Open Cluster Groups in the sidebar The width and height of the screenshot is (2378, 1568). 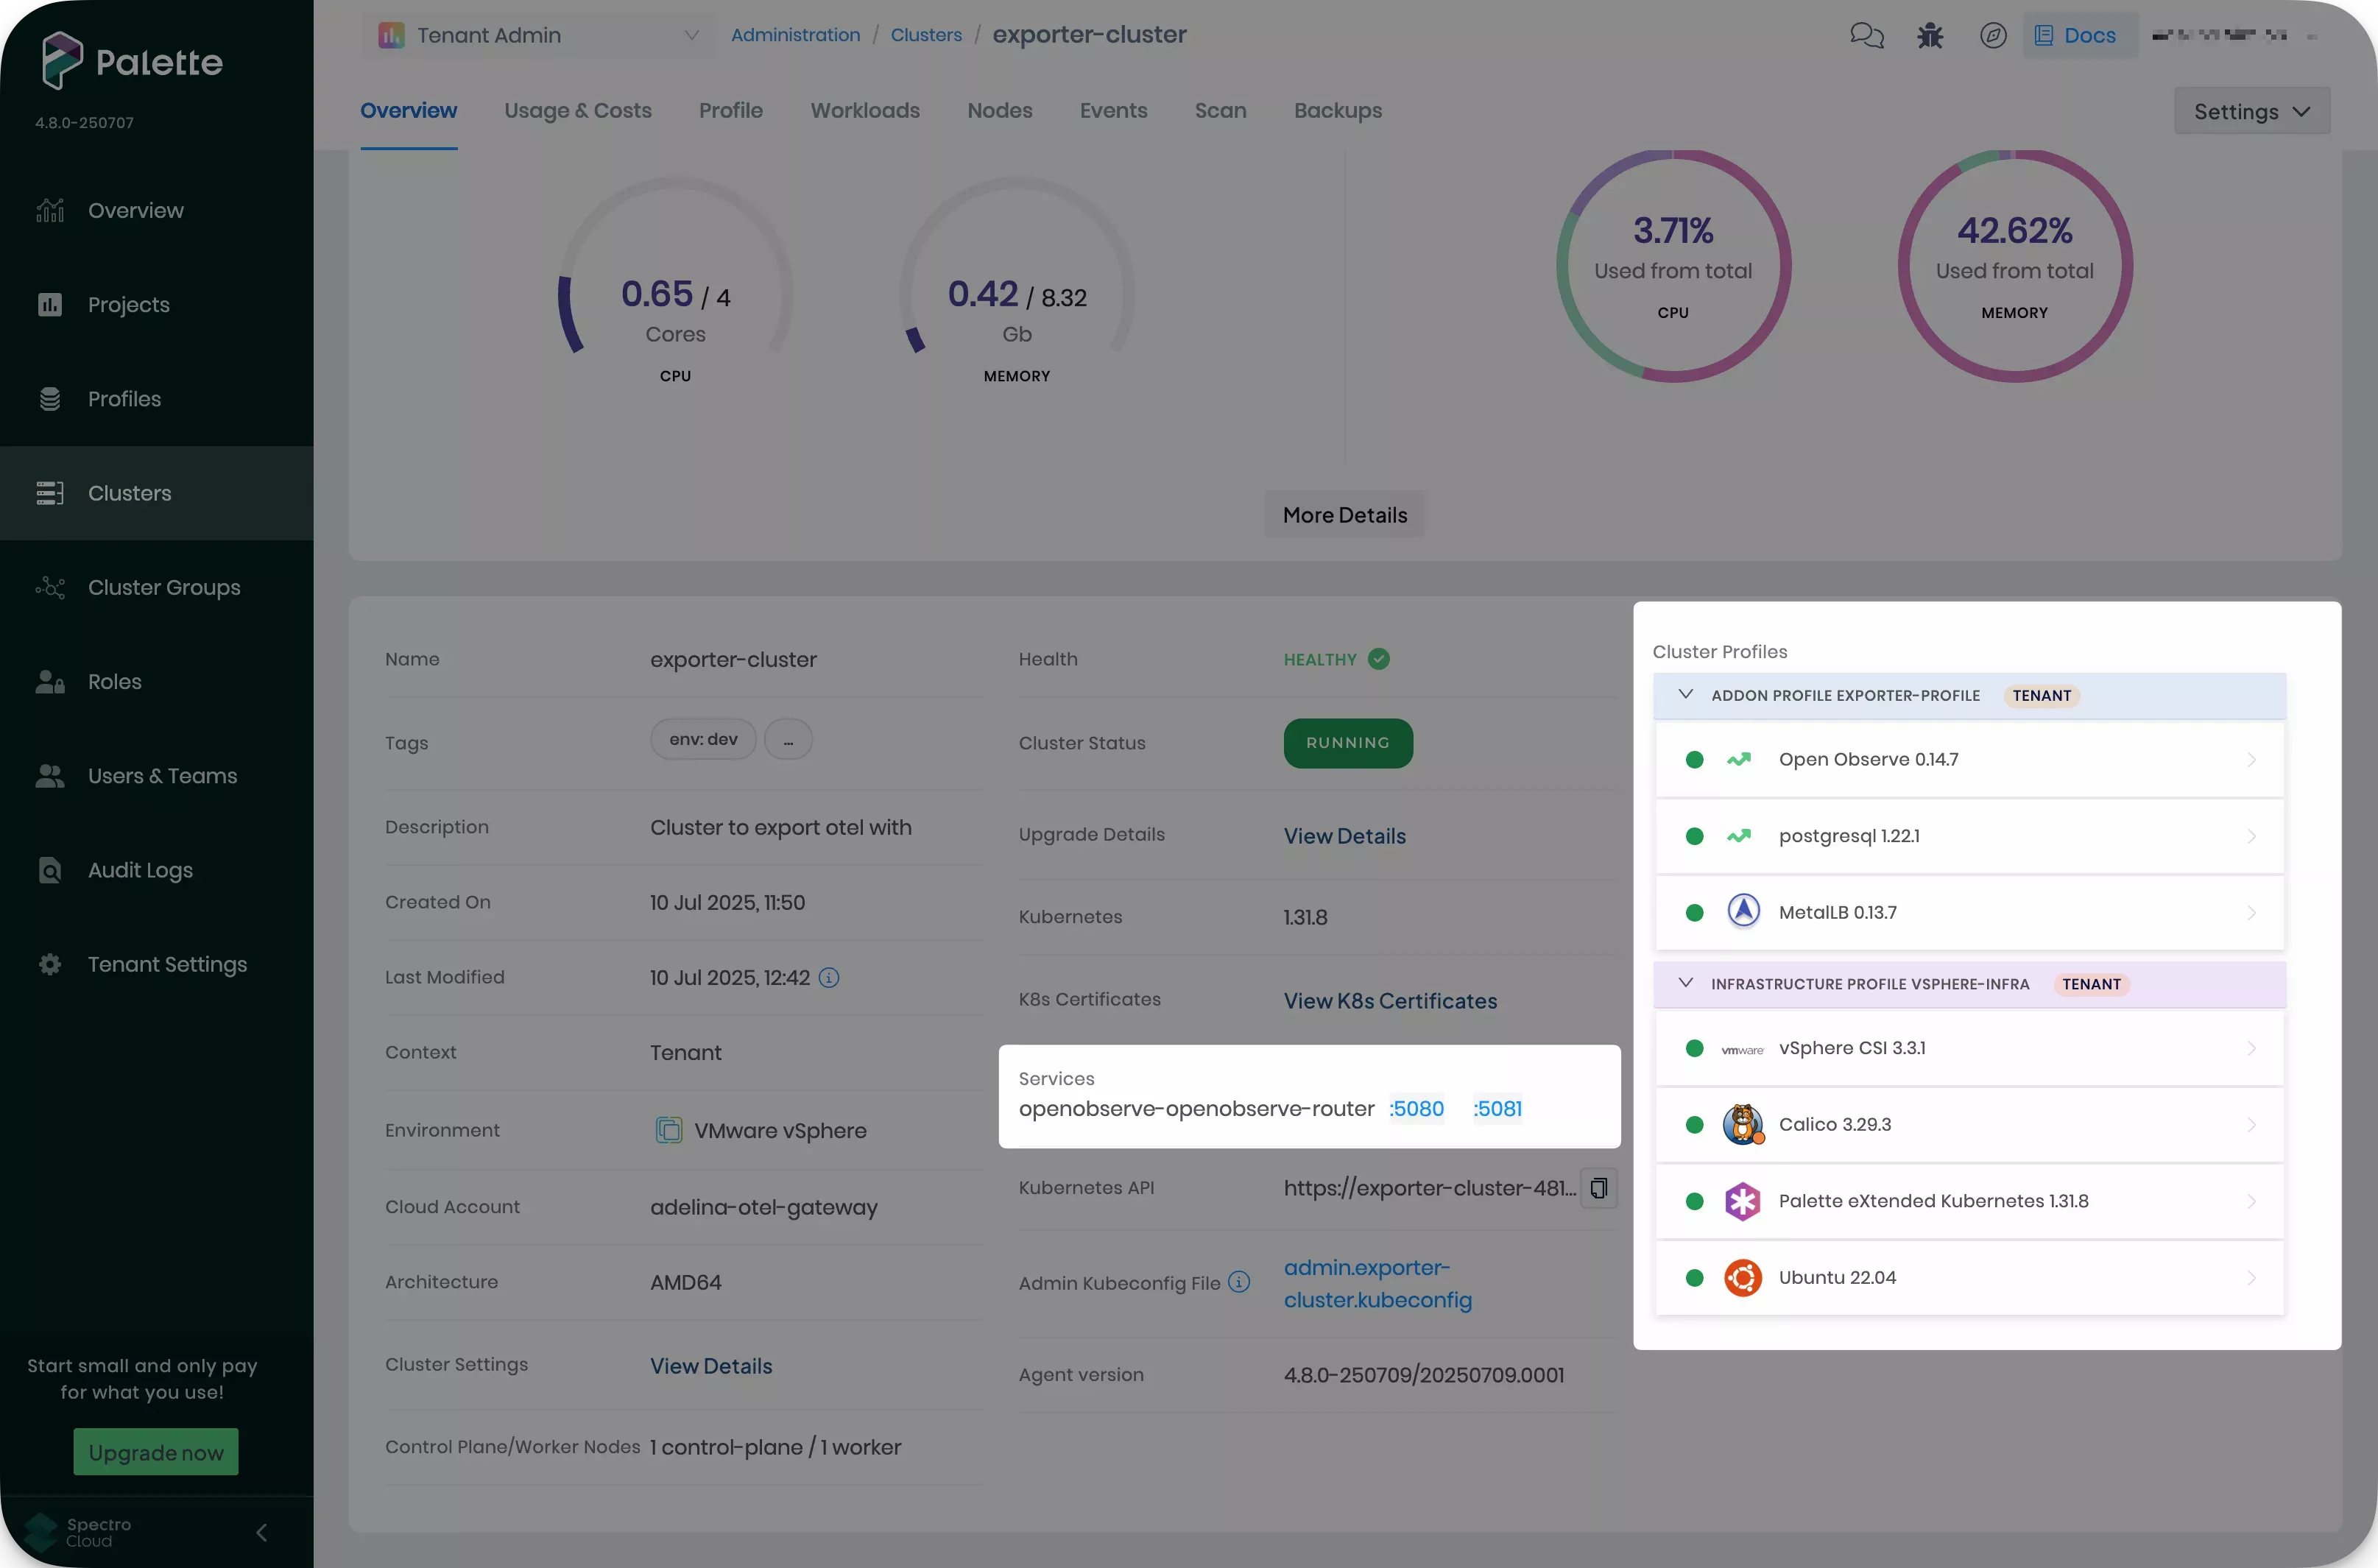click(156, 588)
